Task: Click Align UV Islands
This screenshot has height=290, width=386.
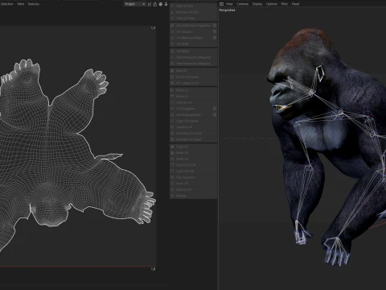Action: (193, 121)
